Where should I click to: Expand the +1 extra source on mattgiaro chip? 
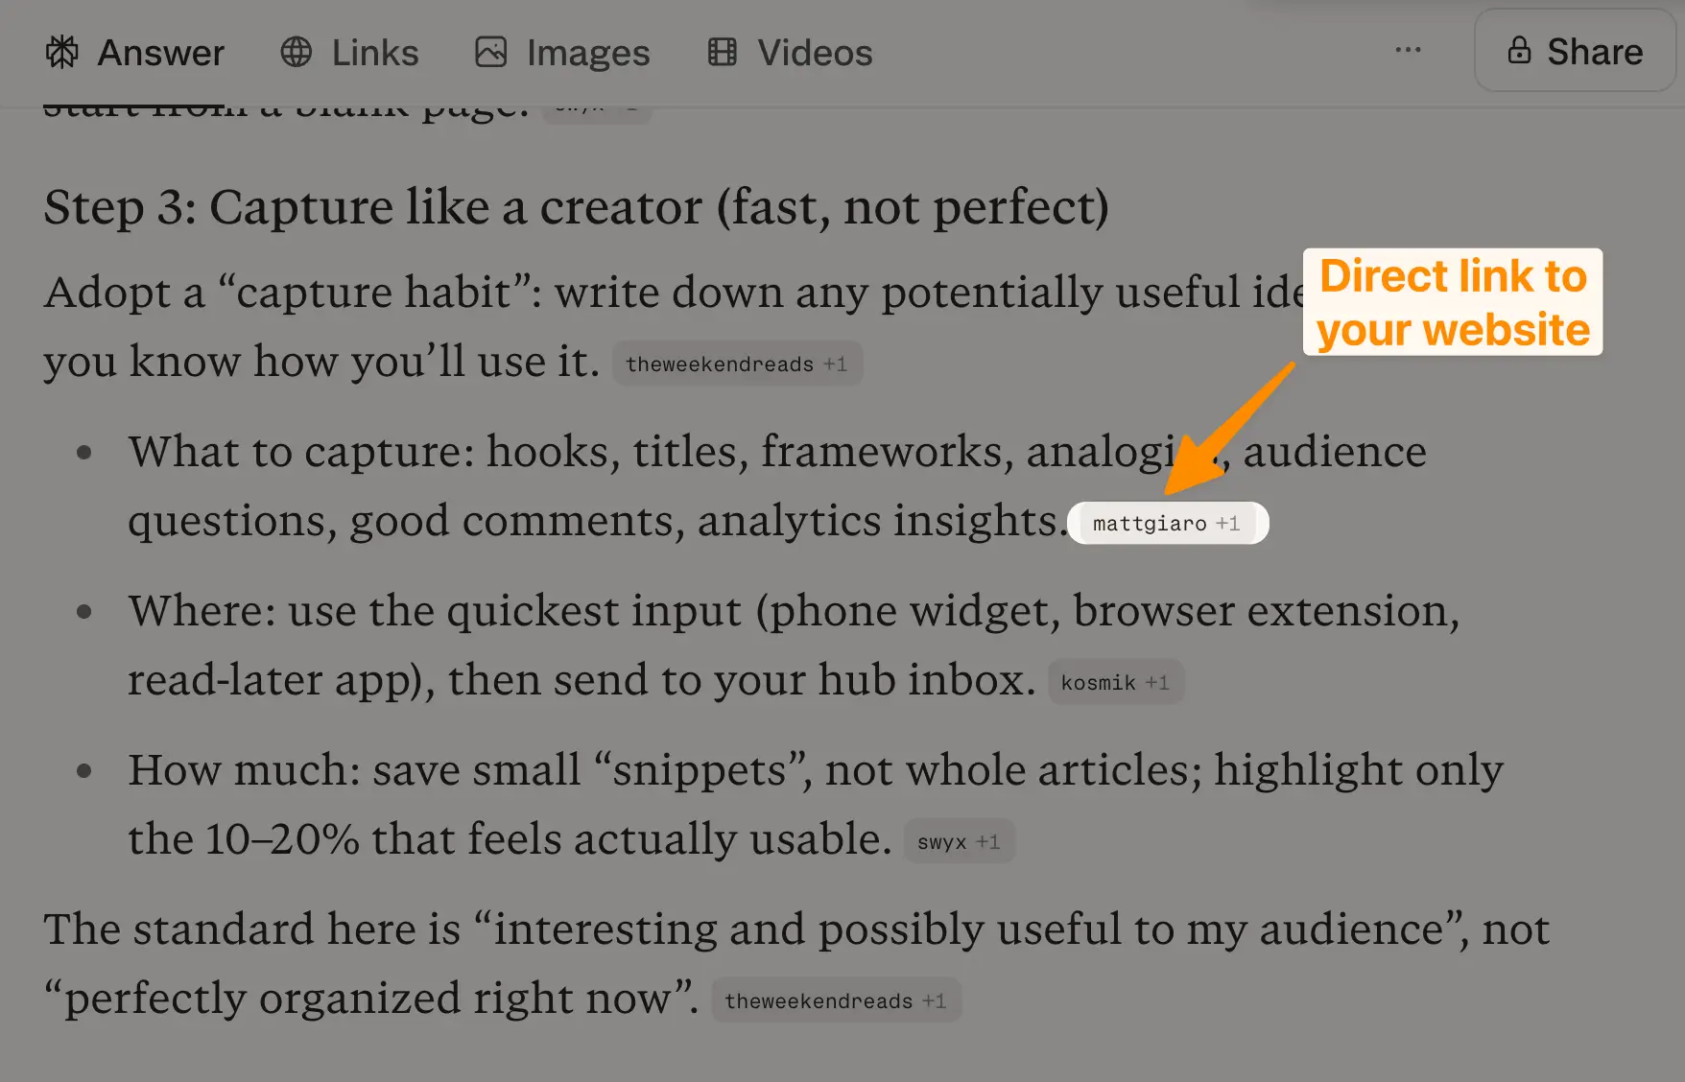(x=1228, y=522)
